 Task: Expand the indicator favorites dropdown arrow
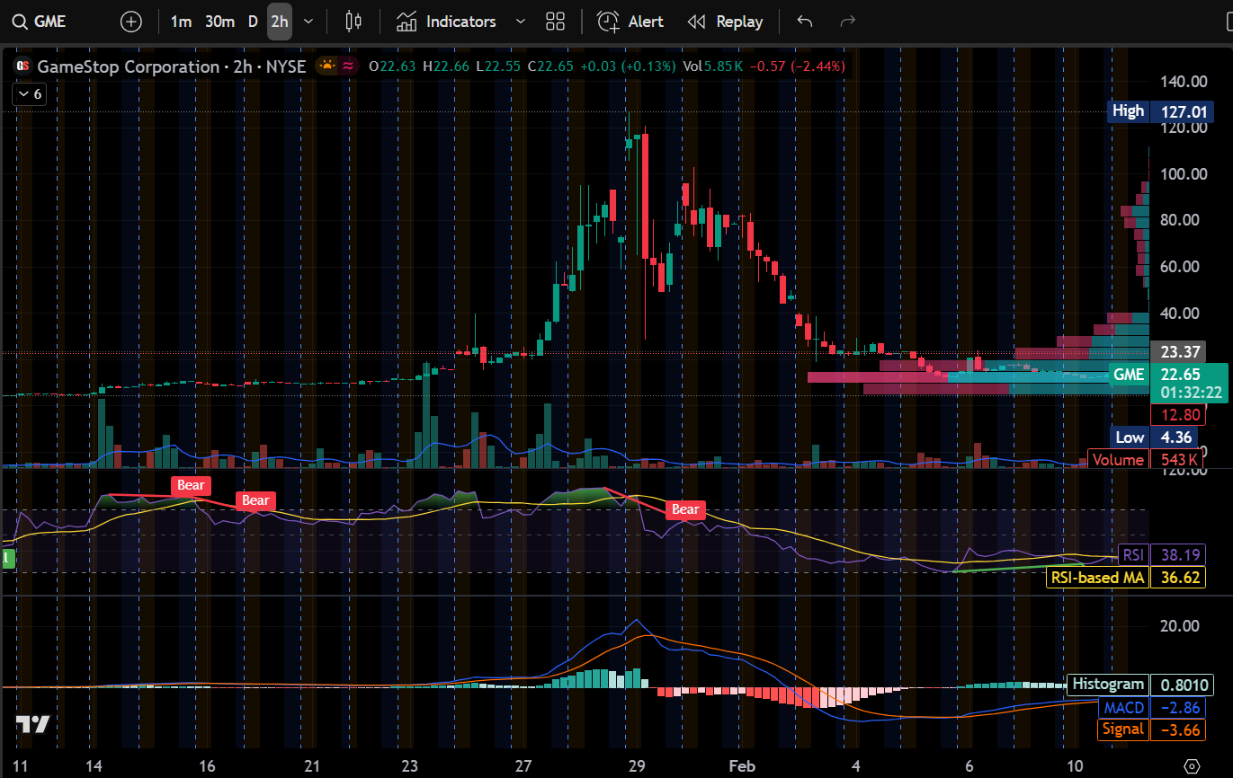520,22
